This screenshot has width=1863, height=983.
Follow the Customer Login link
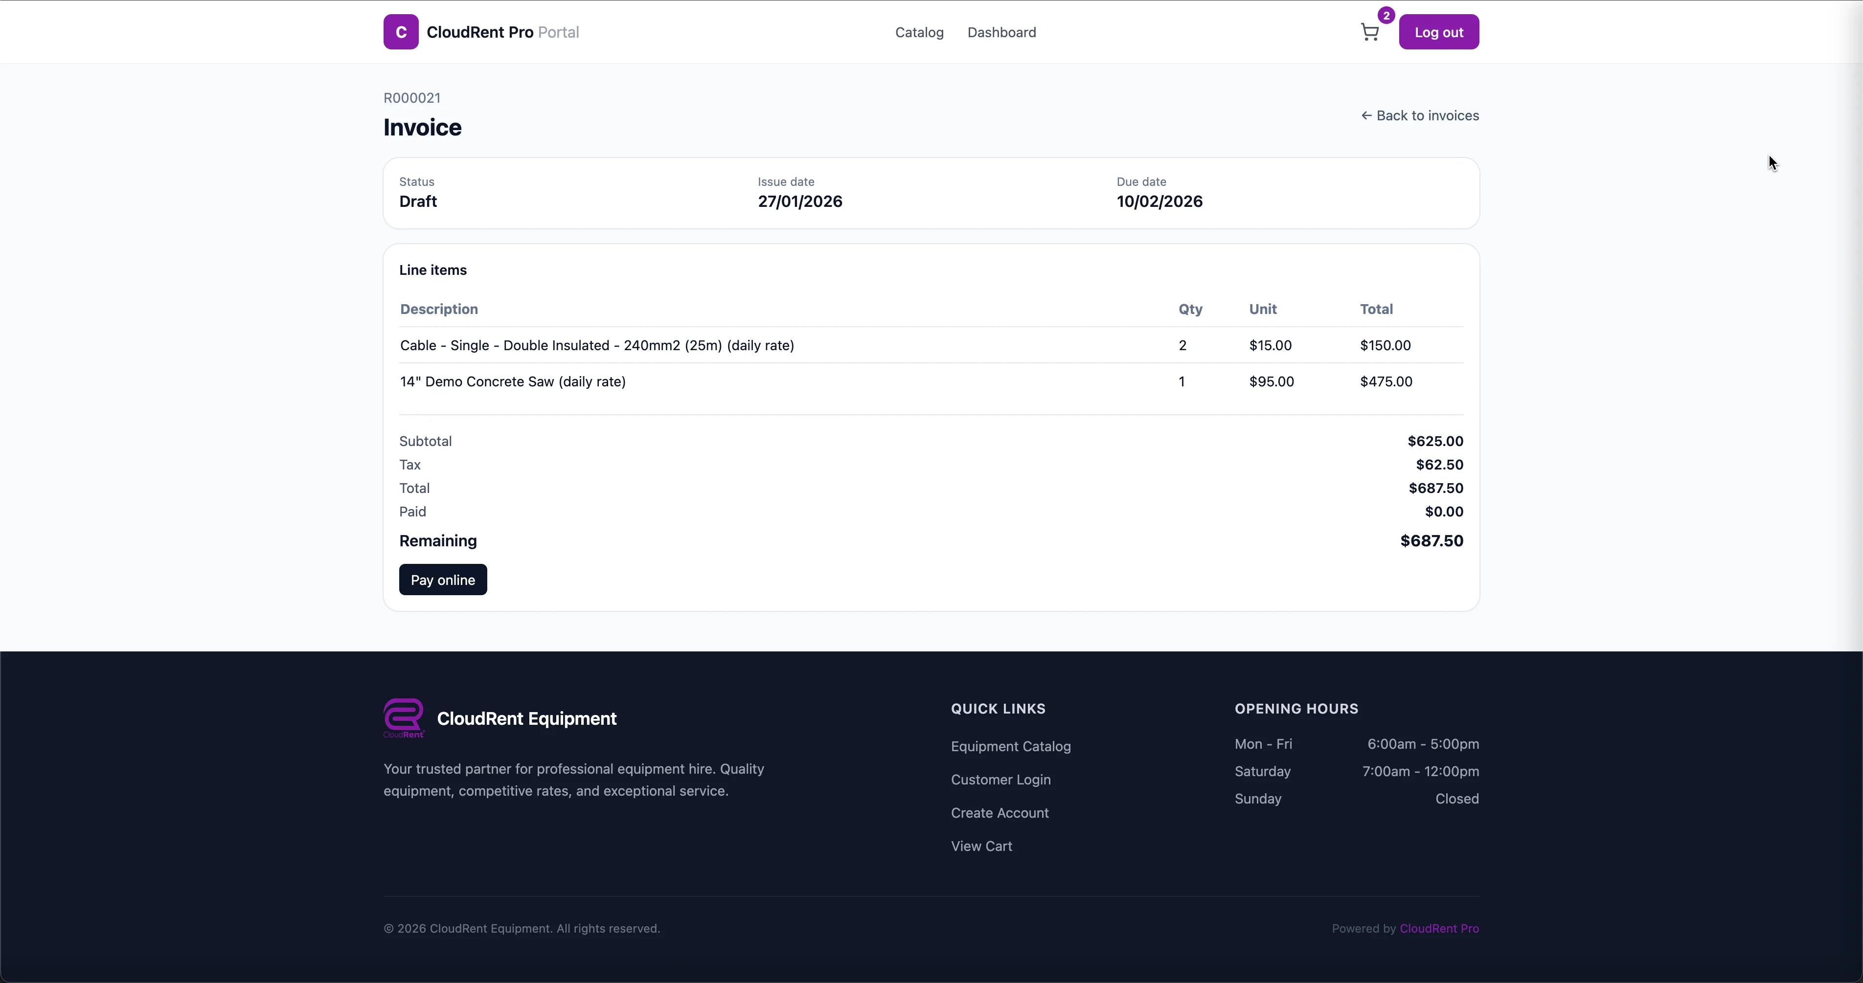click(x=1000, y=779)
